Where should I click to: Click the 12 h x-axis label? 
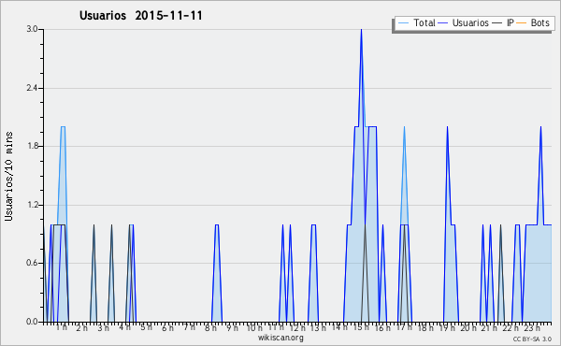point(297,327)
